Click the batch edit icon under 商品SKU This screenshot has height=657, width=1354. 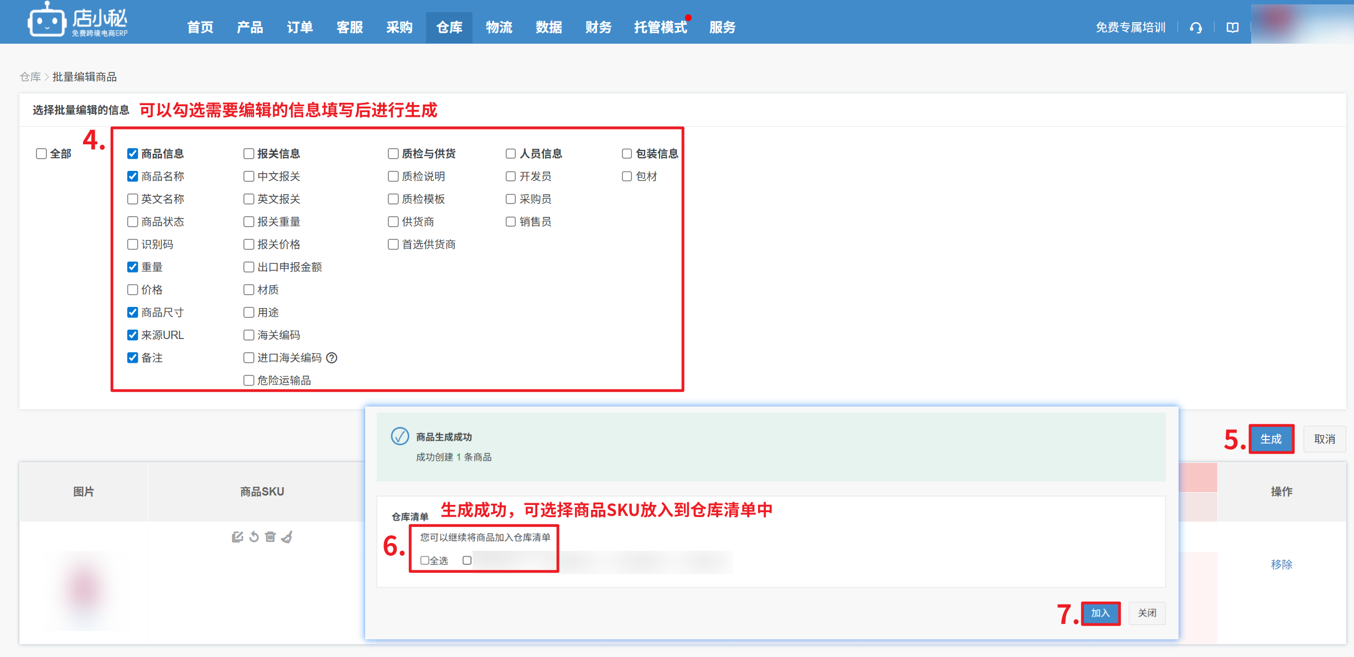click(237, 537)
